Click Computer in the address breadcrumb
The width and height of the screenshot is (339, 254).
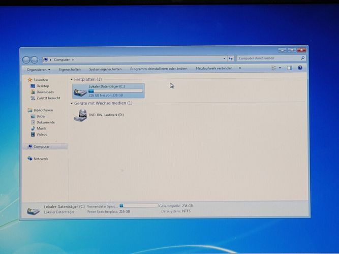62,59
